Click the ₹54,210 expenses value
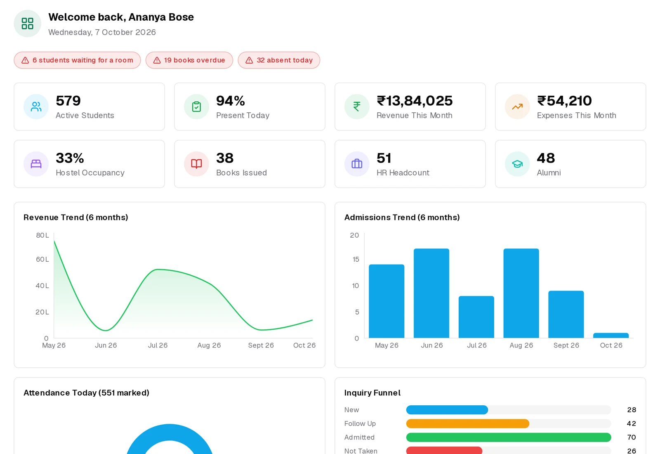The image size is (660, 454). [564, 101]
